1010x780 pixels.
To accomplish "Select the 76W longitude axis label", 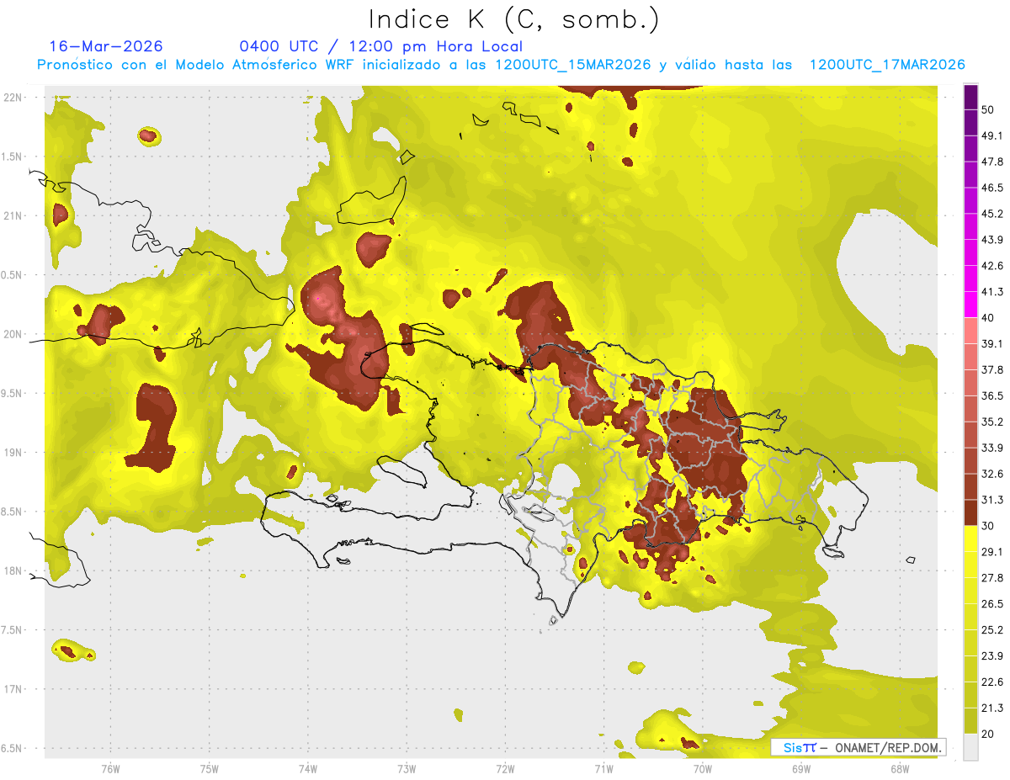I will click(x=110, y=769).
